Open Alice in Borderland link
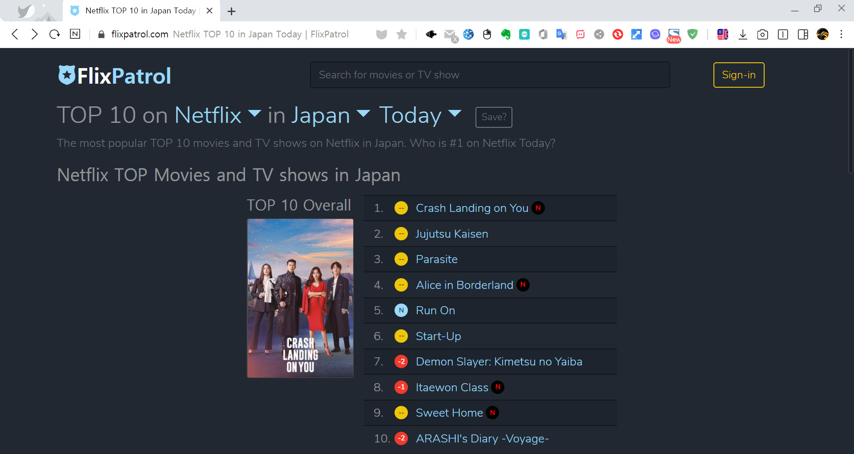Image resolution: width=854 pixels, height=454 pixels. (x=464, y=285)
